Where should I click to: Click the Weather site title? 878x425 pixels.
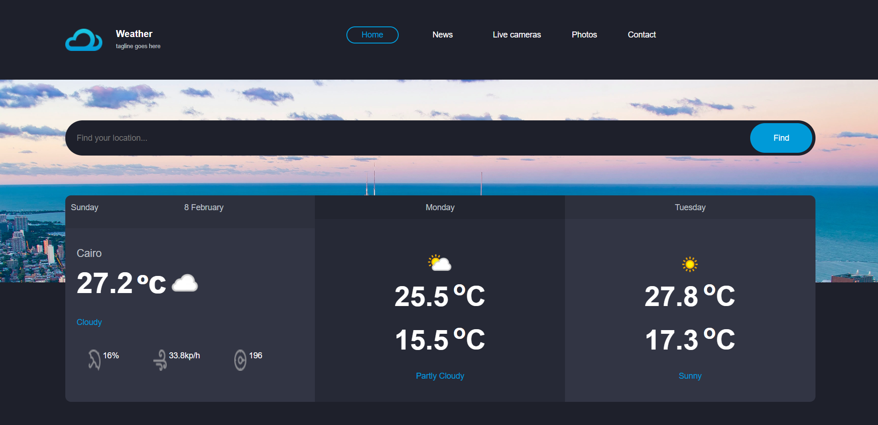[134, 34]
